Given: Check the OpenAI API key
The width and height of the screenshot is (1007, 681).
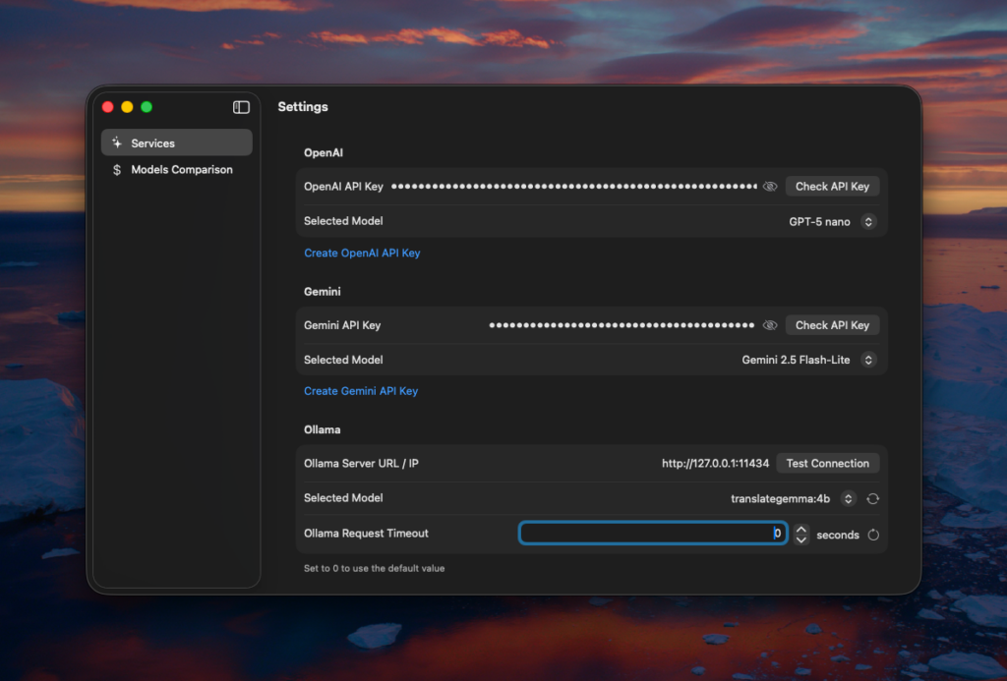Looking at the screenshot, I should (832, 187).
